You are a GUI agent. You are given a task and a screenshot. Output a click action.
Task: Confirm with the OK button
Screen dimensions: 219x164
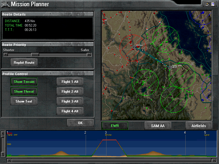(x=80, y=123)
